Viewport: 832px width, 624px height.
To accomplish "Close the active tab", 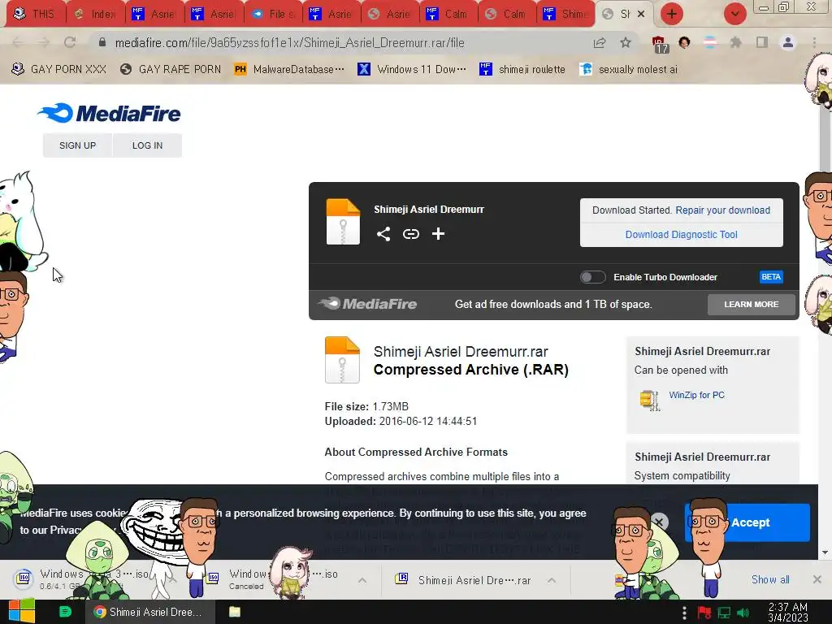I will (x=641, y=14).
